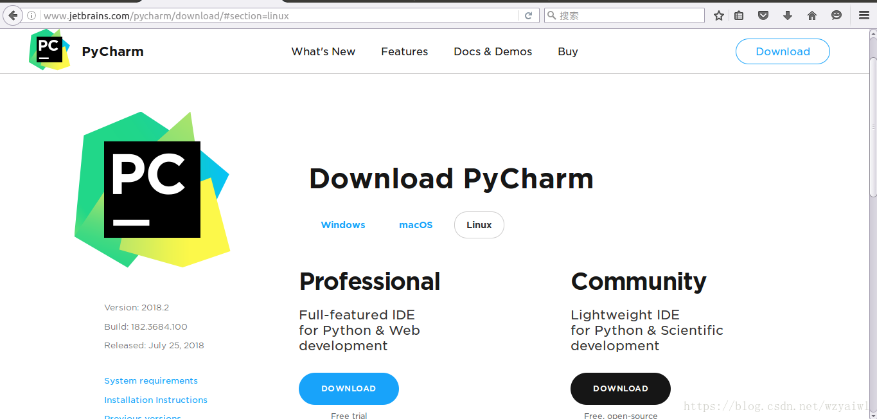Click the Build: 182.3684.100 text
Screen dimensions: 877x419
tap(146, 326)
